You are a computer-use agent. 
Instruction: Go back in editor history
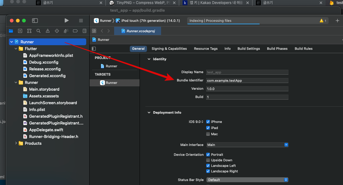tap(102, 31)
